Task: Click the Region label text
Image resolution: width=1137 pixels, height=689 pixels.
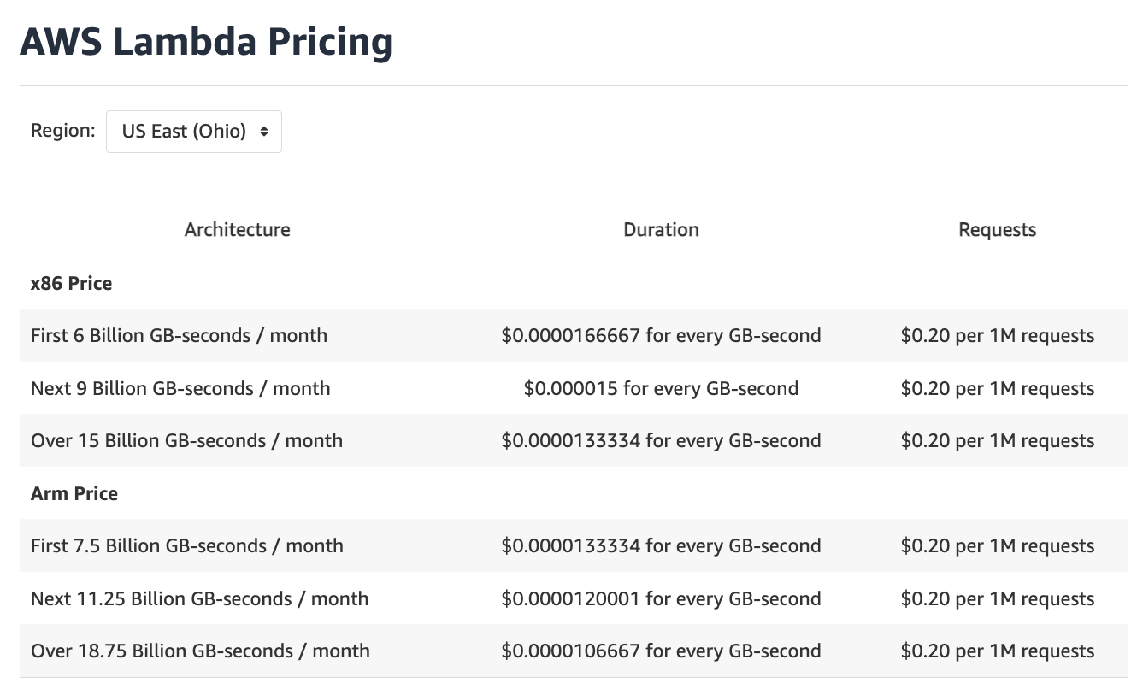Action: 62,131
